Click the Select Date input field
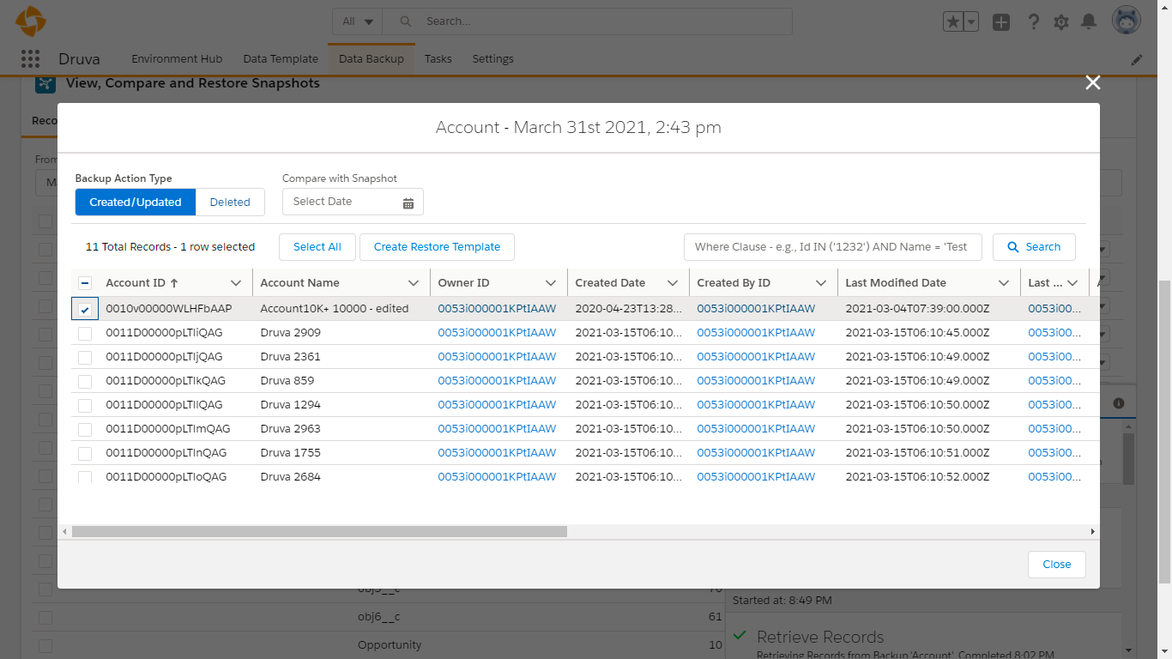1172x659 pixels. click(x=353, y=202)
